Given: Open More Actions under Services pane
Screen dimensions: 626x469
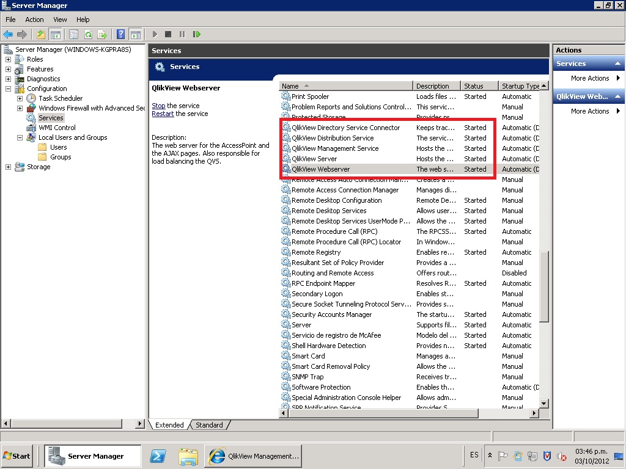Looking at the screenshot, I should (590, 78).
